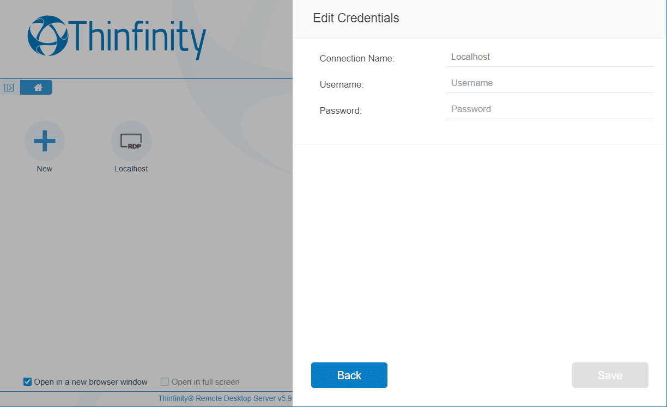The height and width of the screenshot is (407, 667).
Task: Focus the Password input field
Action: [549, 109]
